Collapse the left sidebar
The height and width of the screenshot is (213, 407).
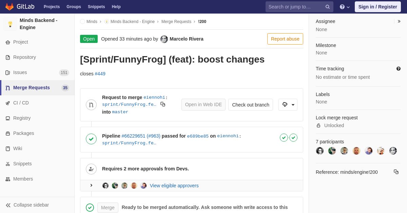click(x=27, y=205)
